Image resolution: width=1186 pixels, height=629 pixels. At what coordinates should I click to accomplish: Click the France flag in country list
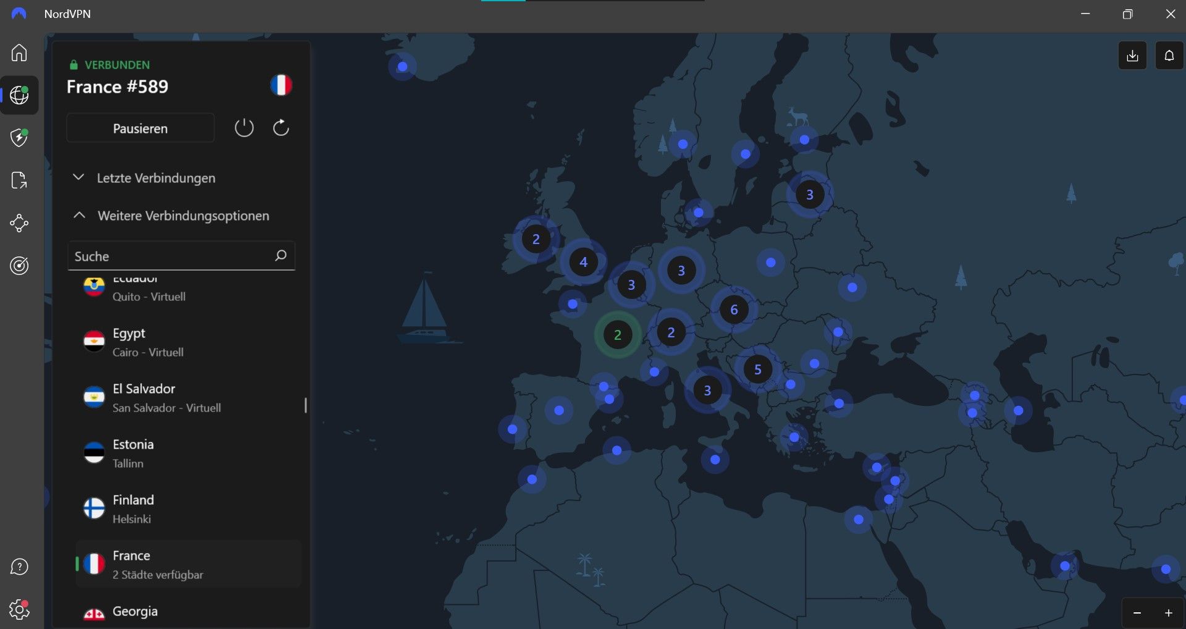(94, 564)
